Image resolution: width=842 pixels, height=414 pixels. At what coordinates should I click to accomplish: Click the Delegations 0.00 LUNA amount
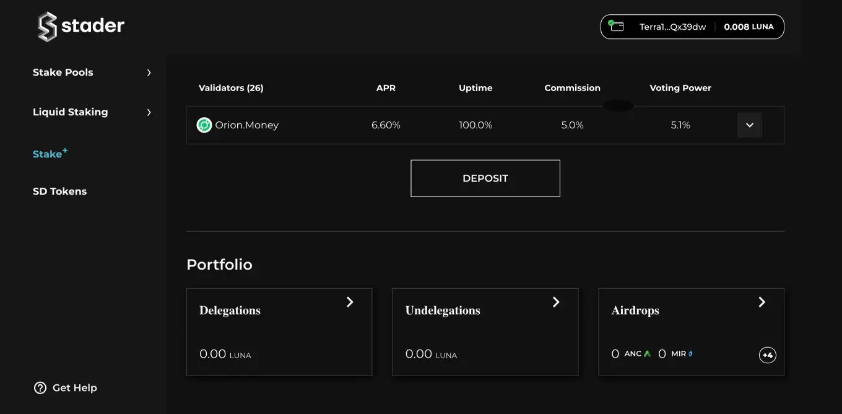(225, 355)
